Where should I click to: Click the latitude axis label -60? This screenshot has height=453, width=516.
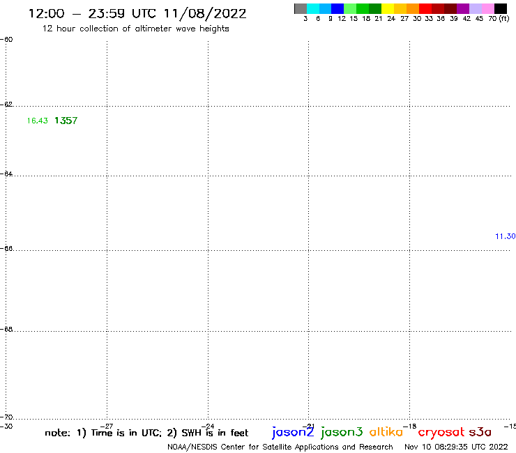(6, 40)
